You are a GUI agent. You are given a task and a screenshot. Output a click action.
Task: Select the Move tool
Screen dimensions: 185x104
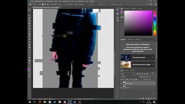coord(29,10)
